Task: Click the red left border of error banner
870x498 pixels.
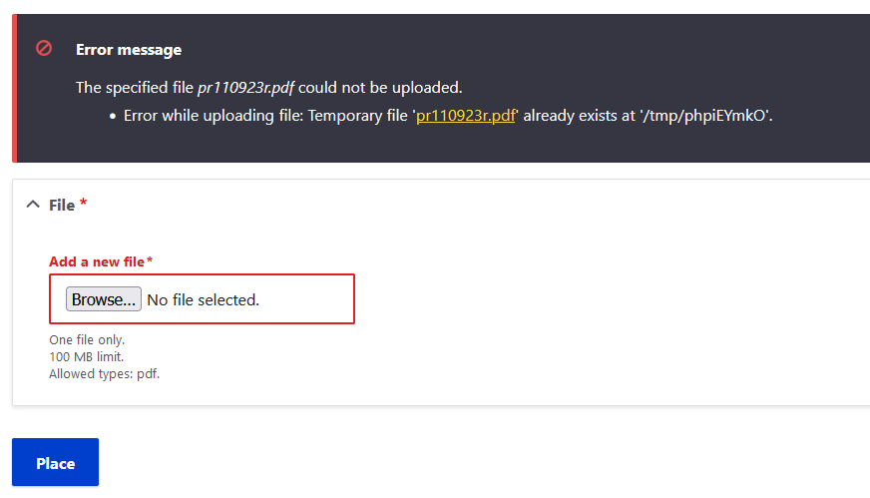Action: 14,88
